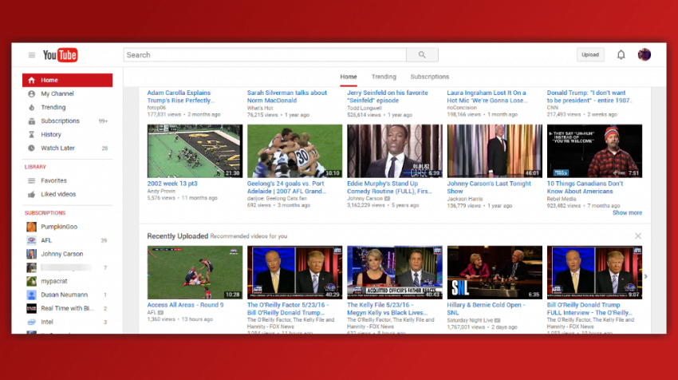Click in the Search input field

tap(265, 55)
